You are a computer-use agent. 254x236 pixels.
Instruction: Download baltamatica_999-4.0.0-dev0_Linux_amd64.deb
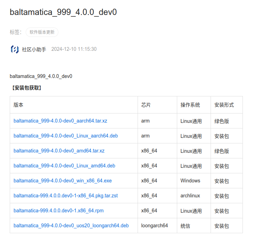pos(64,166)
